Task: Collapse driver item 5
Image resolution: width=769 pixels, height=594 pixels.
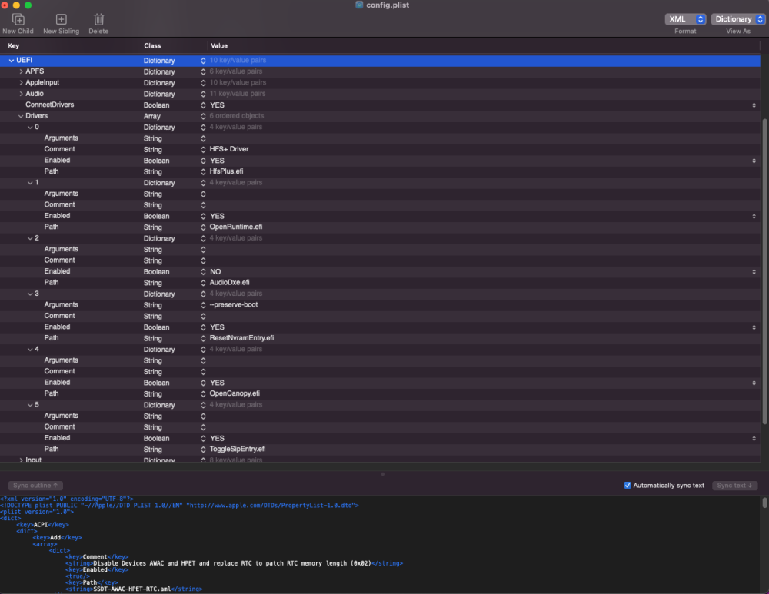Action: [30, 405]
